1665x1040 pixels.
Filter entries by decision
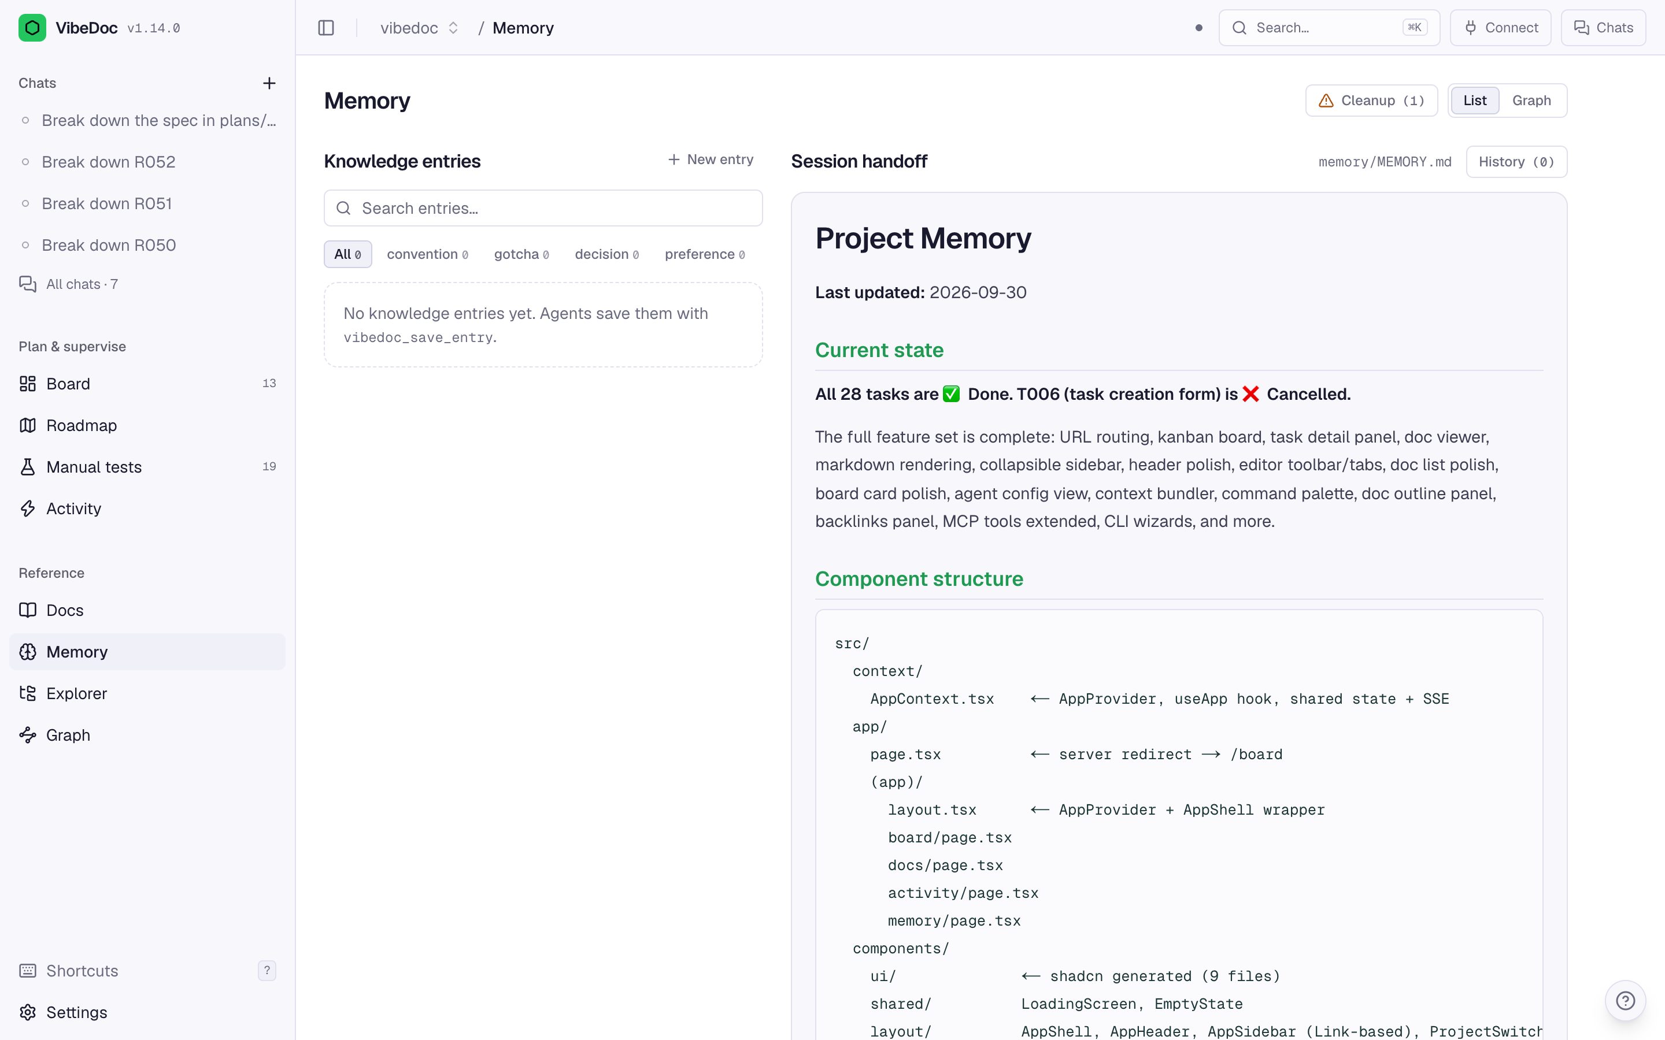[606, 254]
